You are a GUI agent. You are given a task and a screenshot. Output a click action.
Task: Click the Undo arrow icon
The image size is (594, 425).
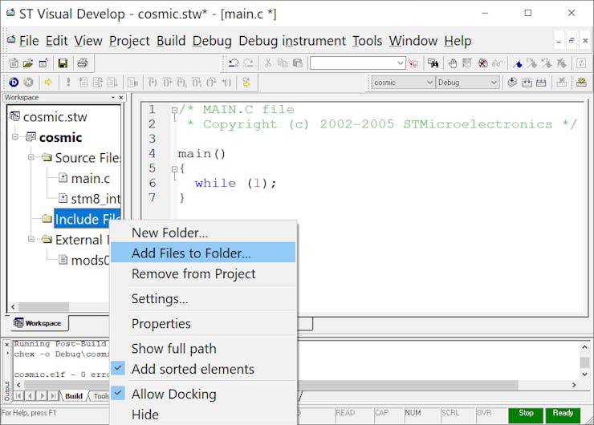[x=234, y=63]
